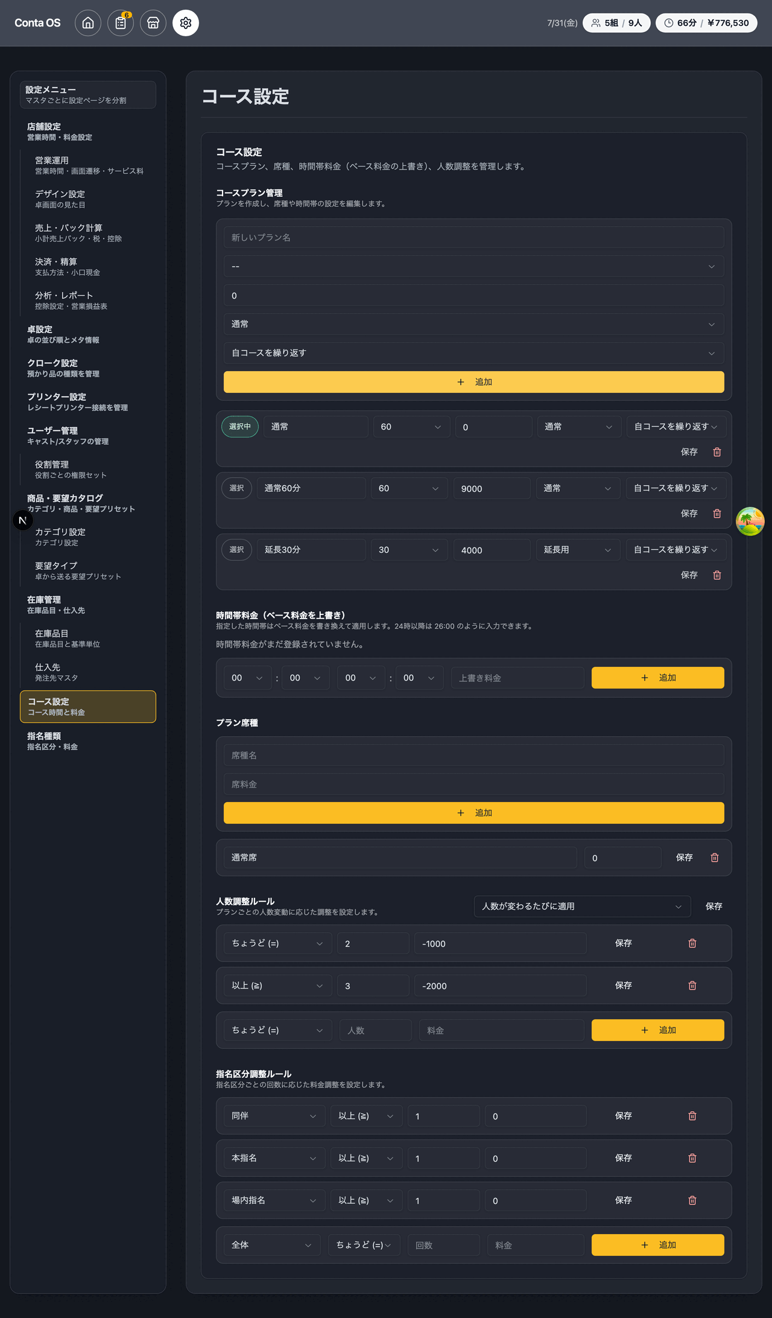Save the 場内指名 nomination rule

click(624, 1200)
